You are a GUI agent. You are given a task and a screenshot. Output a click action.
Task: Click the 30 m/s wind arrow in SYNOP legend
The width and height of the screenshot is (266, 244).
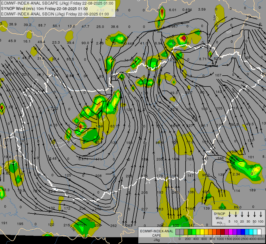pos(248,214)
